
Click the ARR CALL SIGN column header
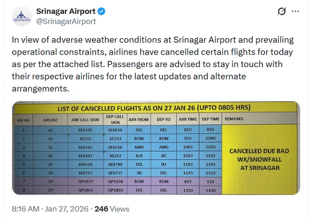85,119
